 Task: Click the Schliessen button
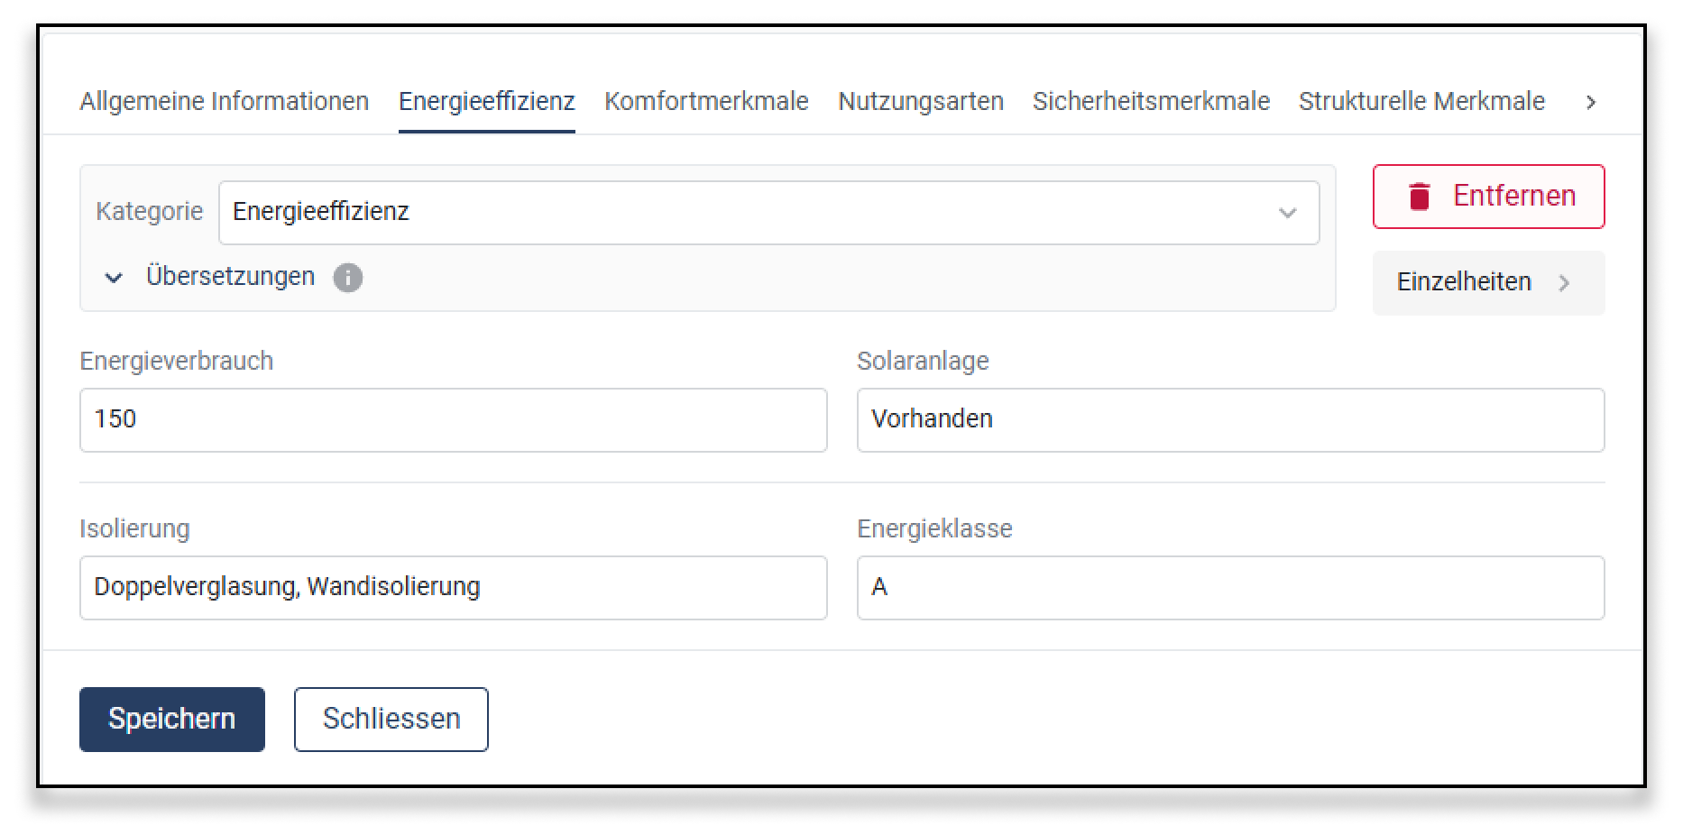391,719
